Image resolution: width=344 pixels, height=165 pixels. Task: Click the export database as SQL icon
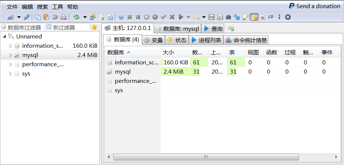(110, 17)
